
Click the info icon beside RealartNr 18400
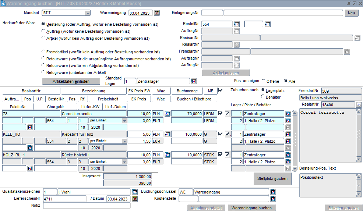click(x=359, y=105)
